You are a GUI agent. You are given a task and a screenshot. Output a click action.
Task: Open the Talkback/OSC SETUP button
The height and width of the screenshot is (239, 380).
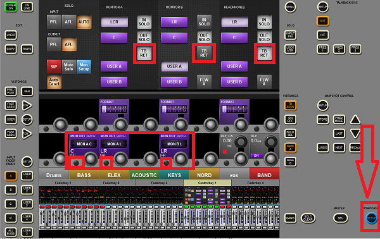[322, 7]
